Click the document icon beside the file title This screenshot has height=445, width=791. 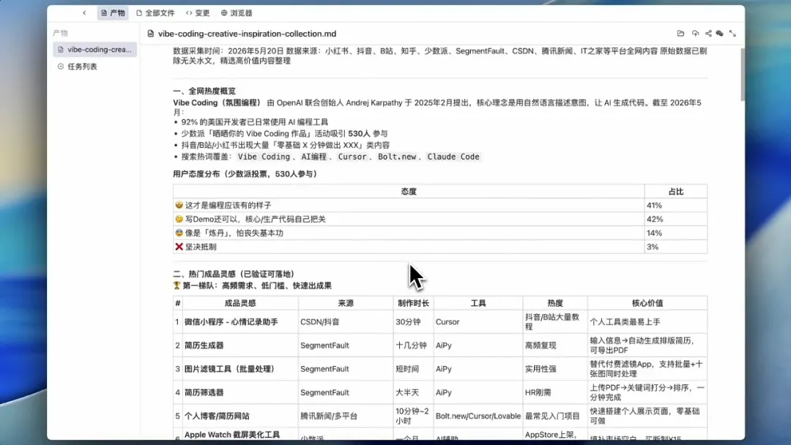point(150,34)
